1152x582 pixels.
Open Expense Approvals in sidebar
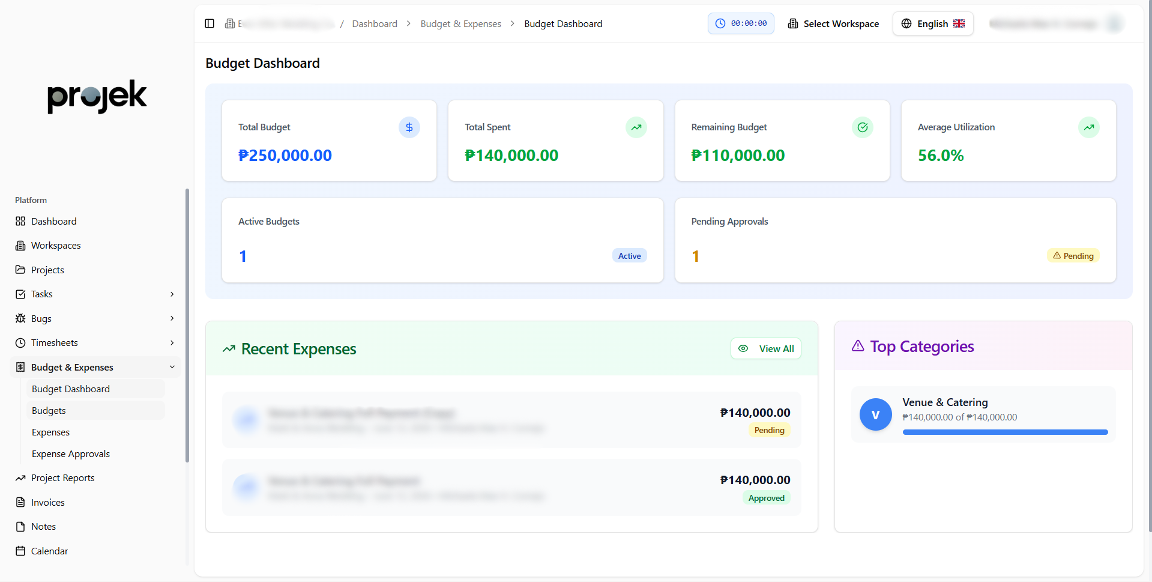click(71, 454)
